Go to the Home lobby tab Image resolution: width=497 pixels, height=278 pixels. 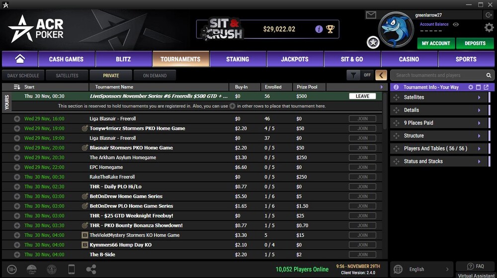point(20,59)
